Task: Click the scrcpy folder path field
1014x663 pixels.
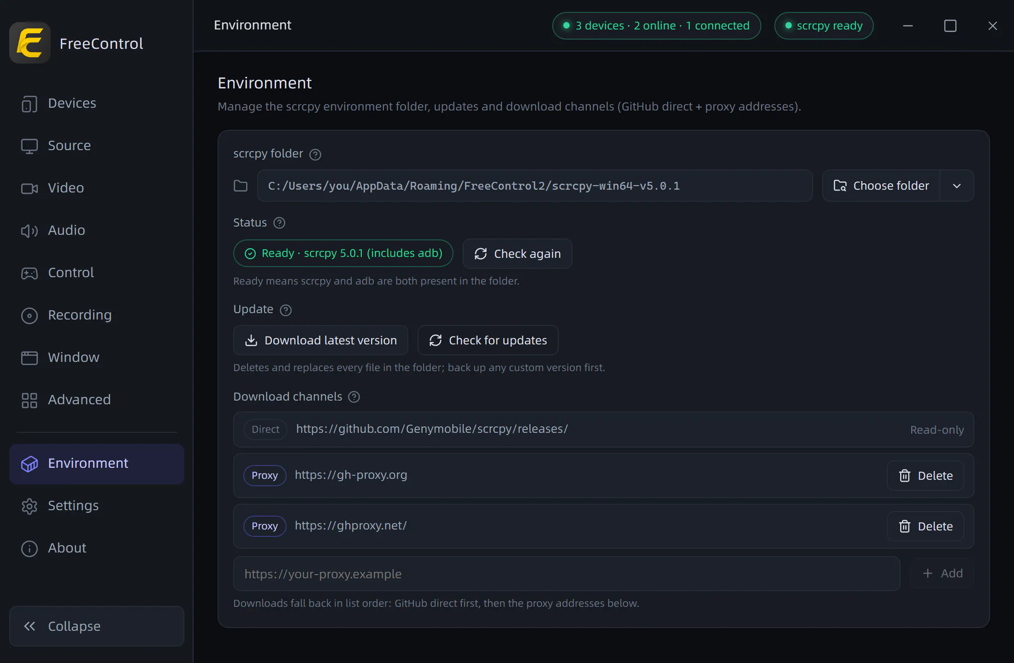Action: pos(535,186)
